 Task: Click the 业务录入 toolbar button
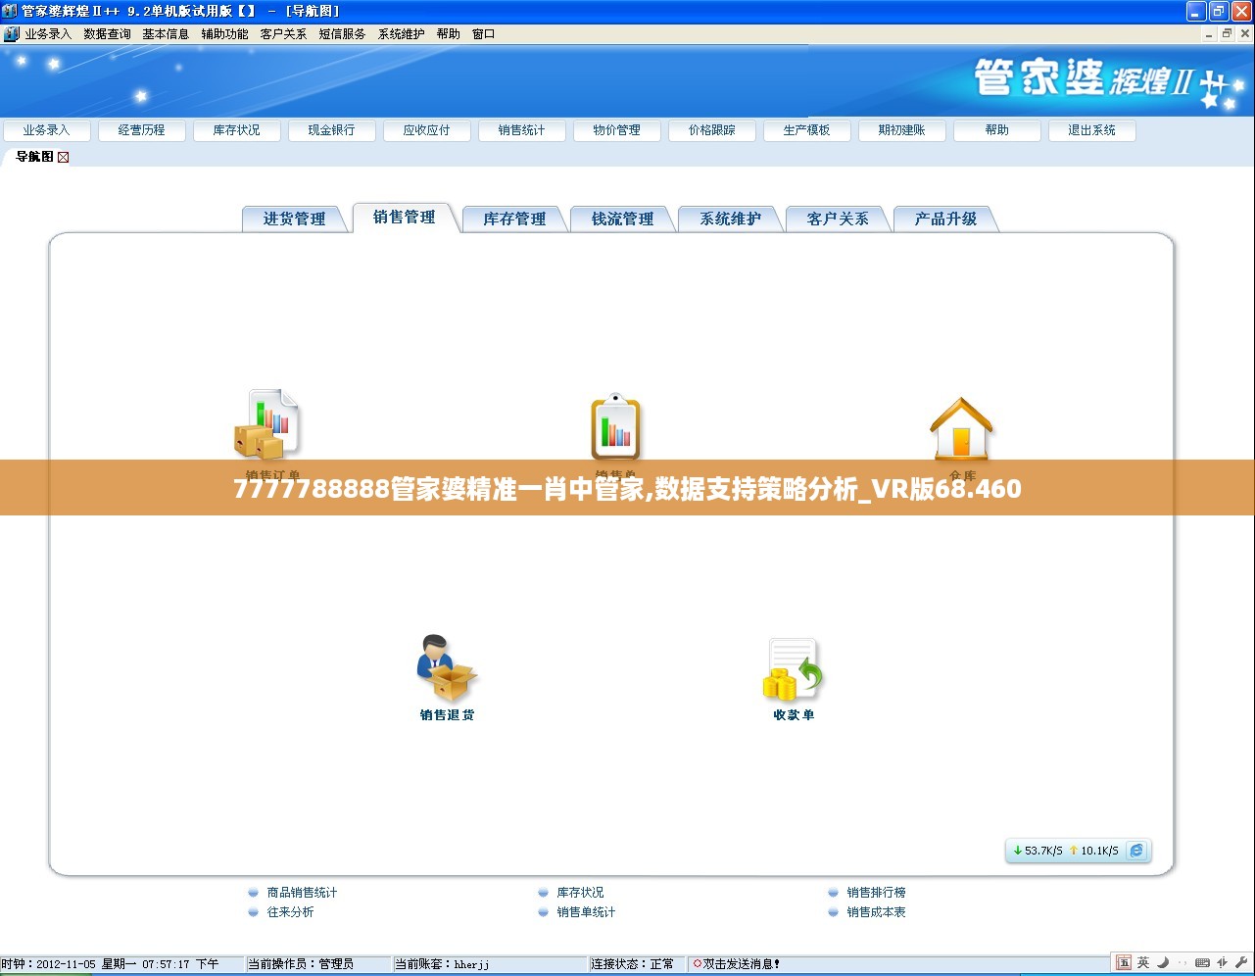tap(46, 130)
